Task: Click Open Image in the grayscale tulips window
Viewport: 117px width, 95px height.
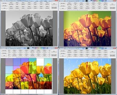Action: (x=4, y=3)
